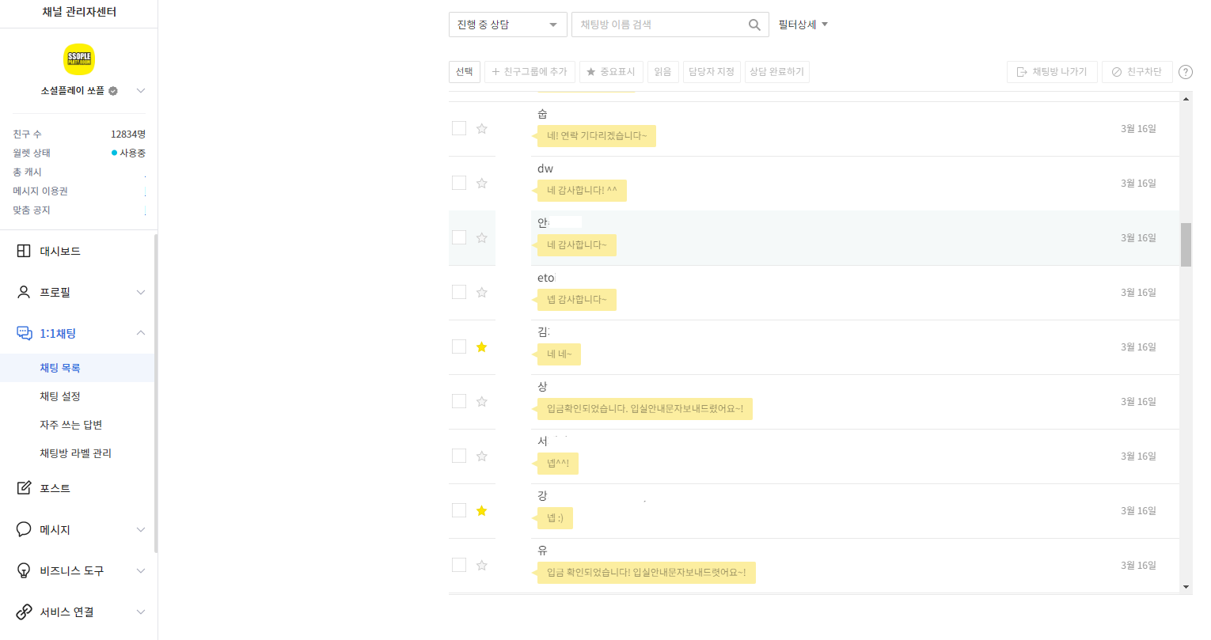
Task: Click the 비즈니스 도구 lightbulb icon
Action: 24,570
